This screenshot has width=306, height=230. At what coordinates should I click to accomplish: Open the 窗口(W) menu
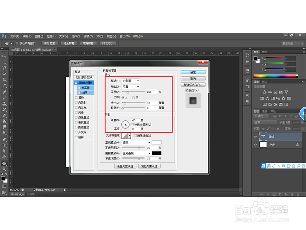pos(125,36)
